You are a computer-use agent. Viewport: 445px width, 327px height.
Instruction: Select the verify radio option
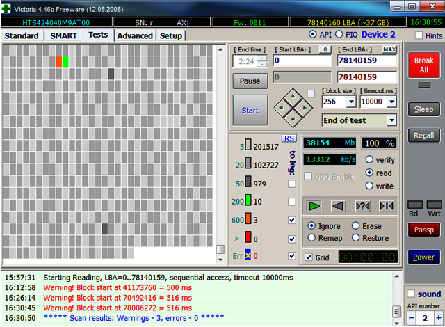click(x=370, y=159)
